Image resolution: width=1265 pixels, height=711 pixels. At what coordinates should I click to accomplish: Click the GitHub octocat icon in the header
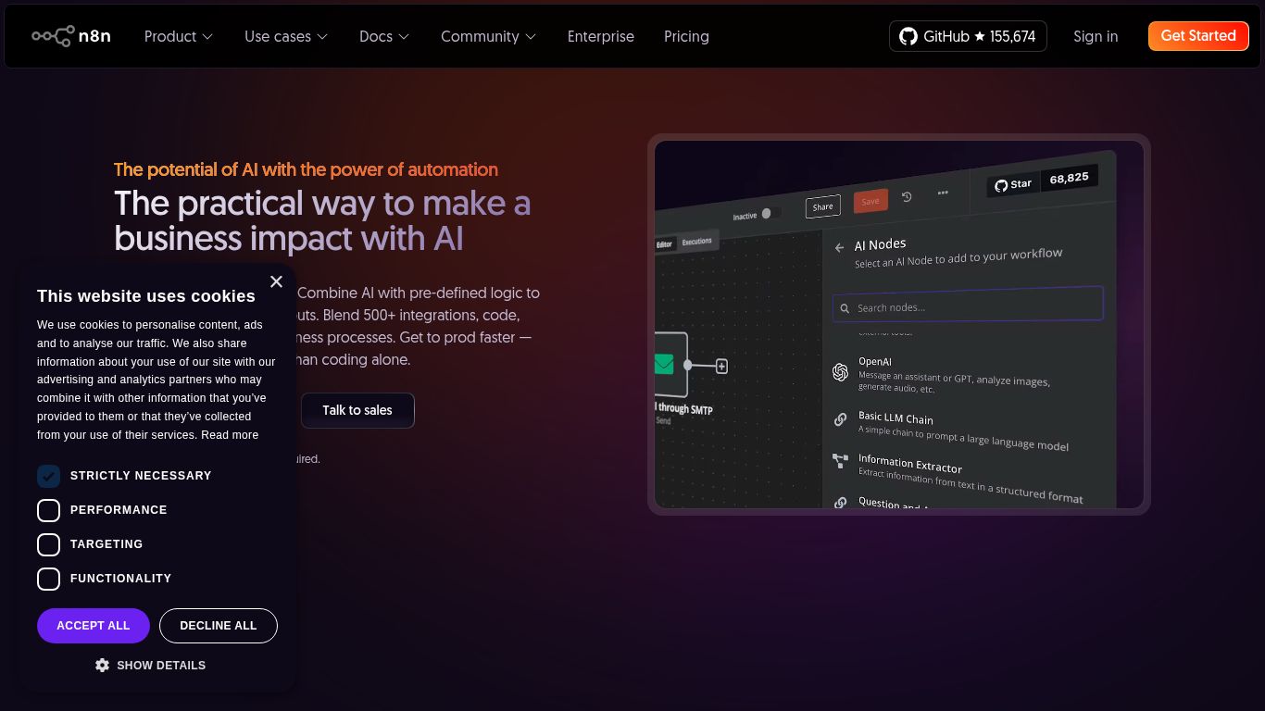coord(908,37)
